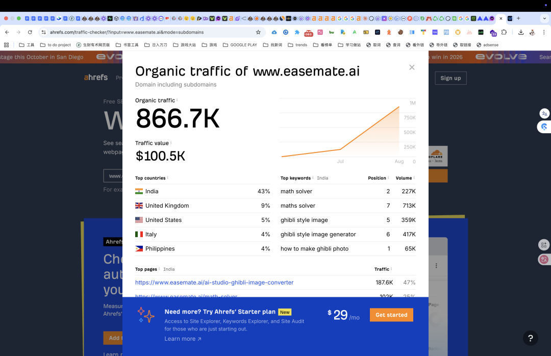Click the ahrefs logo
The image size is (551, 356).
pos(96,78)
